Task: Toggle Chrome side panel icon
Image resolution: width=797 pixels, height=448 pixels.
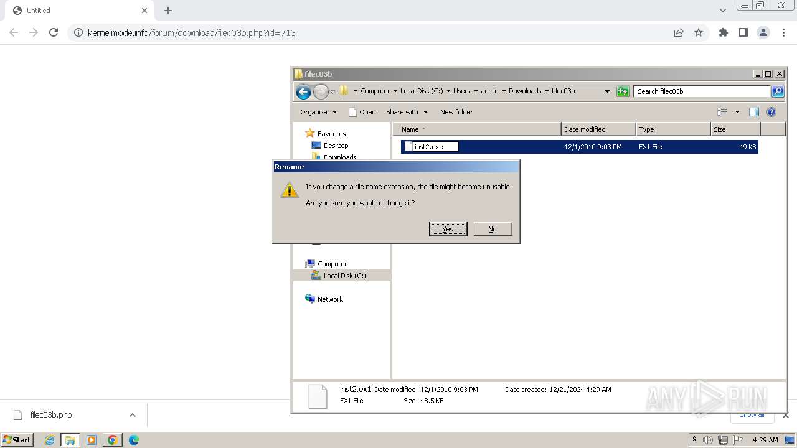Action: 743,32
